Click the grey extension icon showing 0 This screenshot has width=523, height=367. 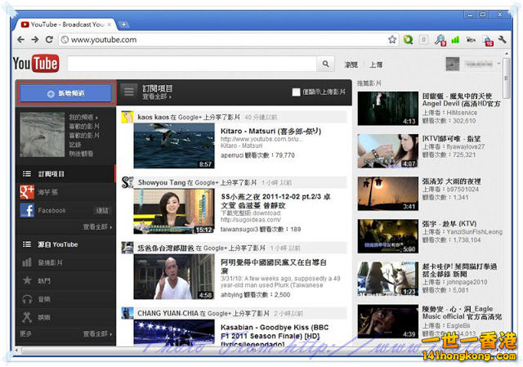423,40
